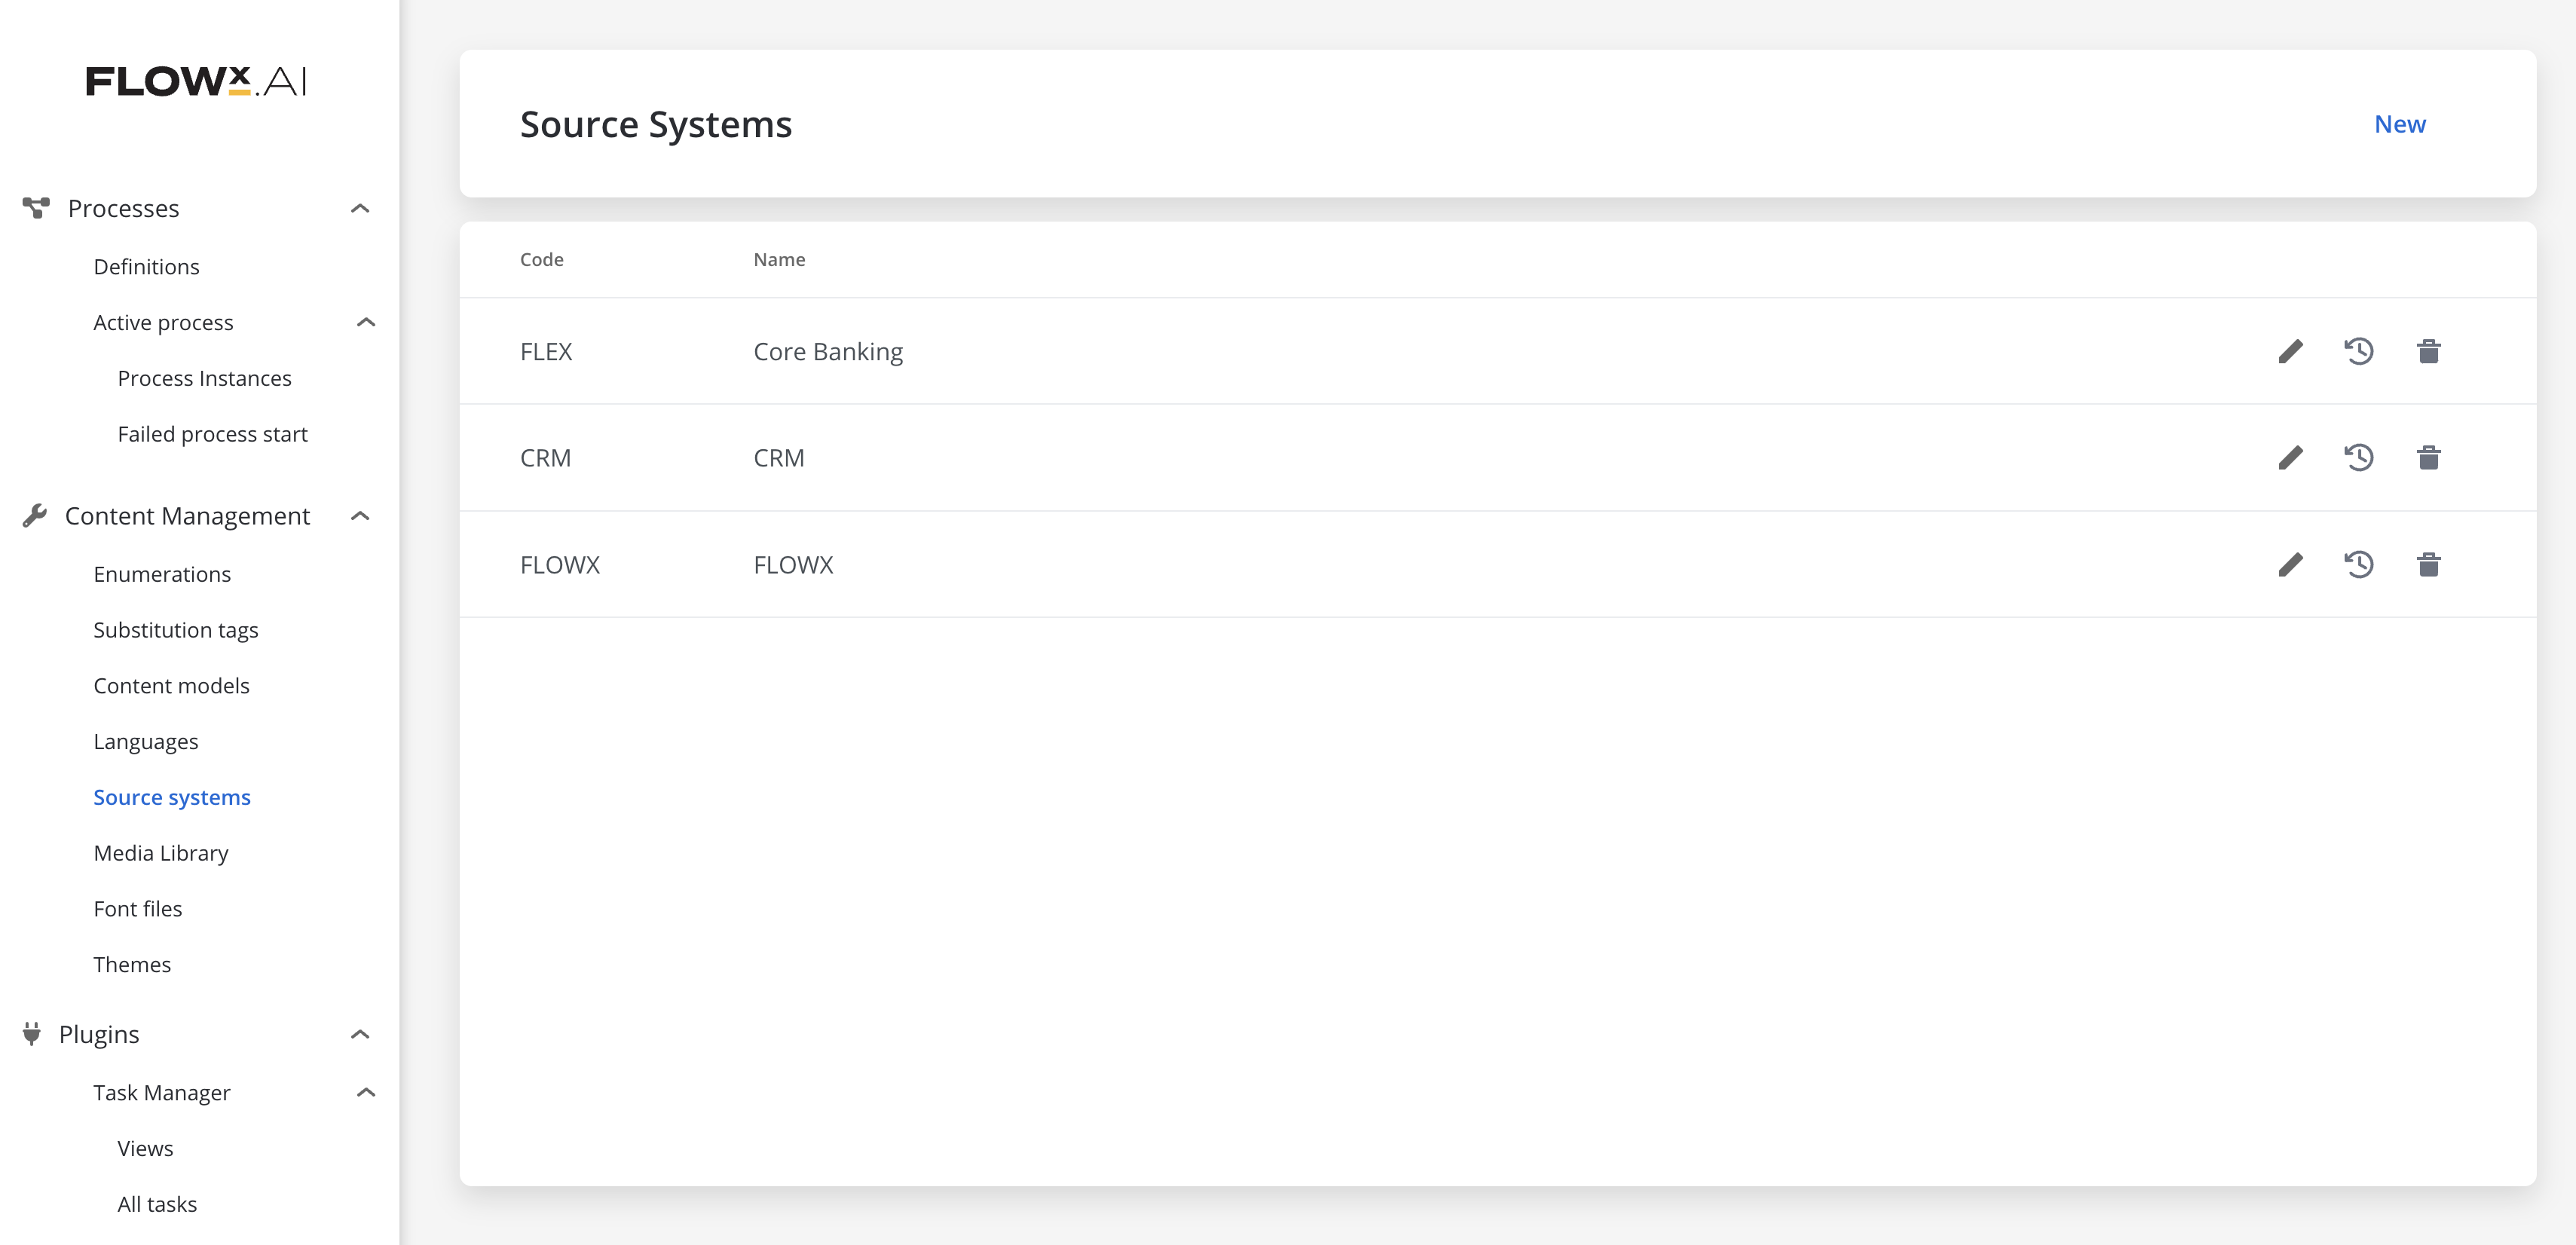Delete the FLEX Core Banking row
The width and height of the screenshot is (2576, 1245).
click(x=2429, y=351)
